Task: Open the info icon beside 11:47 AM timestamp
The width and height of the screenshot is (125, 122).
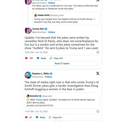Action: [x=98, y=111]
